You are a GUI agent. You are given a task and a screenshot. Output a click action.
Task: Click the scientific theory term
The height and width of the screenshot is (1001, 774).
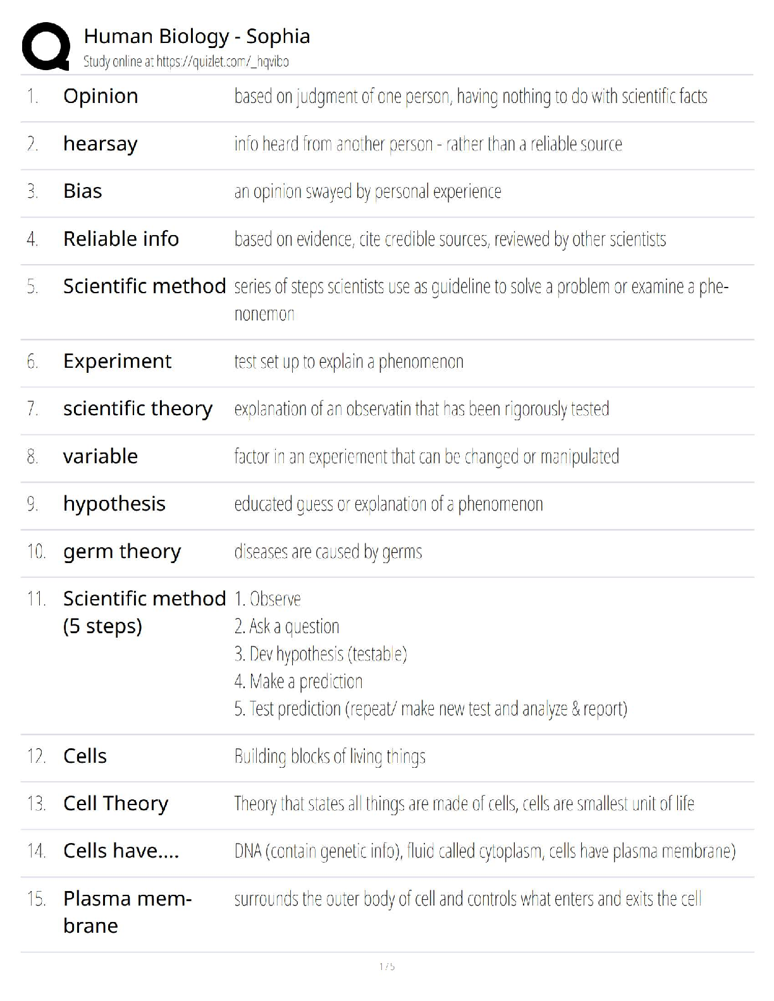click(x=137, y=409)
